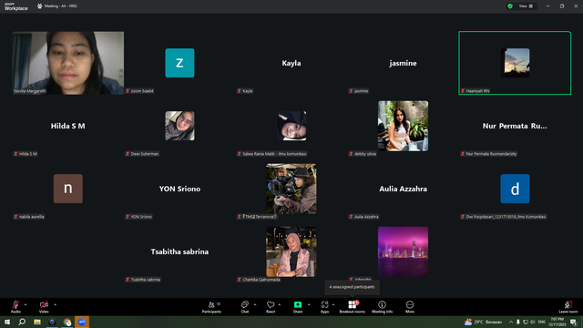Screen dimensions: 583x328
Task: Click the jasmine participant name
Action: pos(403,63)
